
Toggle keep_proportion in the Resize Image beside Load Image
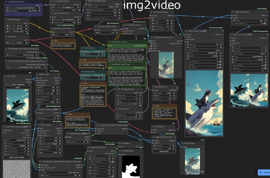pyautogui.click(x=48, y=96)
